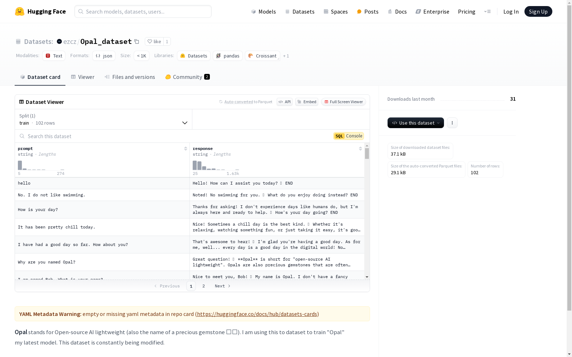The image size is (572, 357).
Task: Open the Auto-converted to Parquet link
Action: pos(238,102)
